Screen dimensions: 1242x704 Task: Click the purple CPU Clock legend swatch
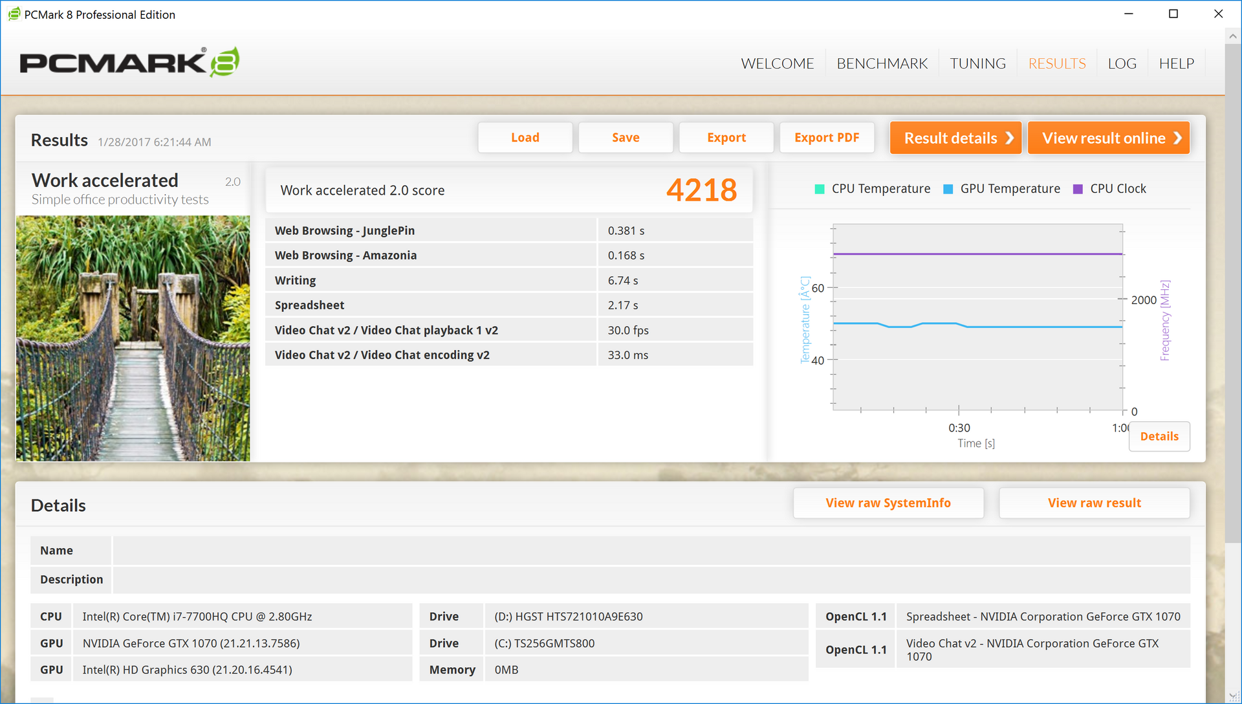point(1078,189)
